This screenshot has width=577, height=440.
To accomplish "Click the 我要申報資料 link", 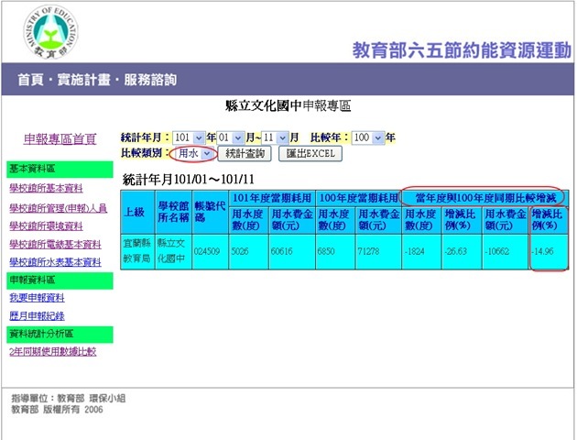I will pyautogui.click(x=37, y=298).
